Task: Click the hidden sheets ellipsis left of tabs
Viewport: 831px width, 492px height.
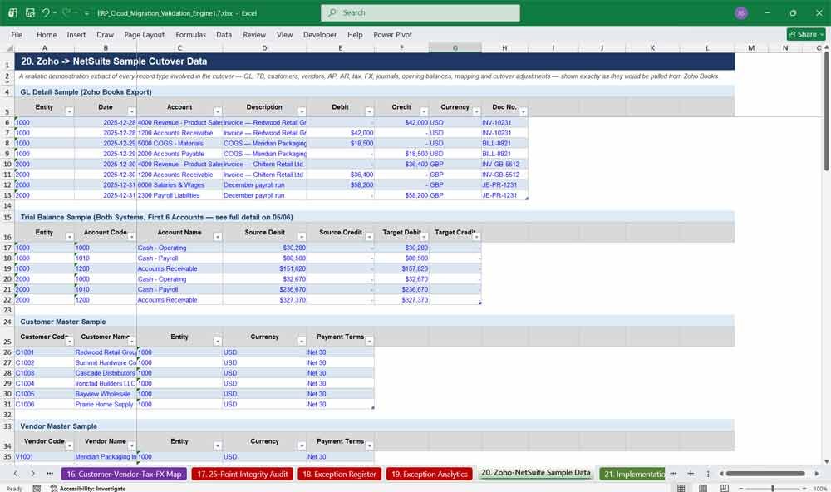Action: pos(50,474)
